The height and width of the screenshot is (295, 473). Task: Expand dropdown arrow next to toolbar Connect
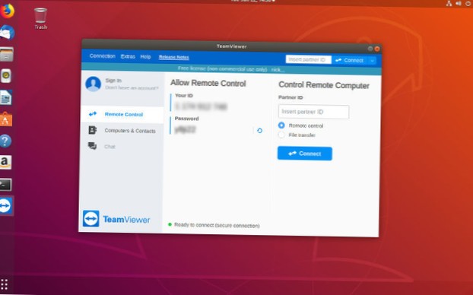[x=373, y=61]
